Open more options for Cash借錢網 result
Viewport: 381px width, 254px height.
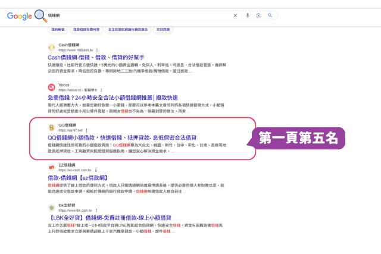pos(97,50)
